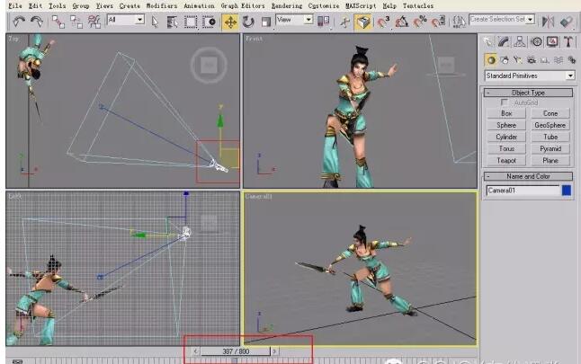Image resolution: width=581 pixels, height=364 pixels.
Task: Switch to the Modify command panel tab
Action: (504, 41)
